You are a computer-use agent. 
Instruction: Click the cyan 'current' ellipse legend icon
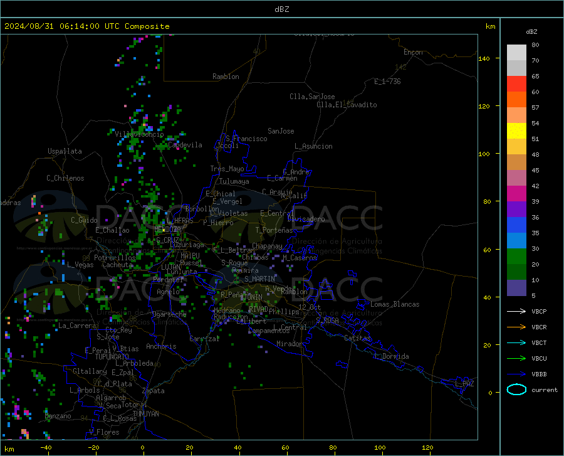click(516, 390)
